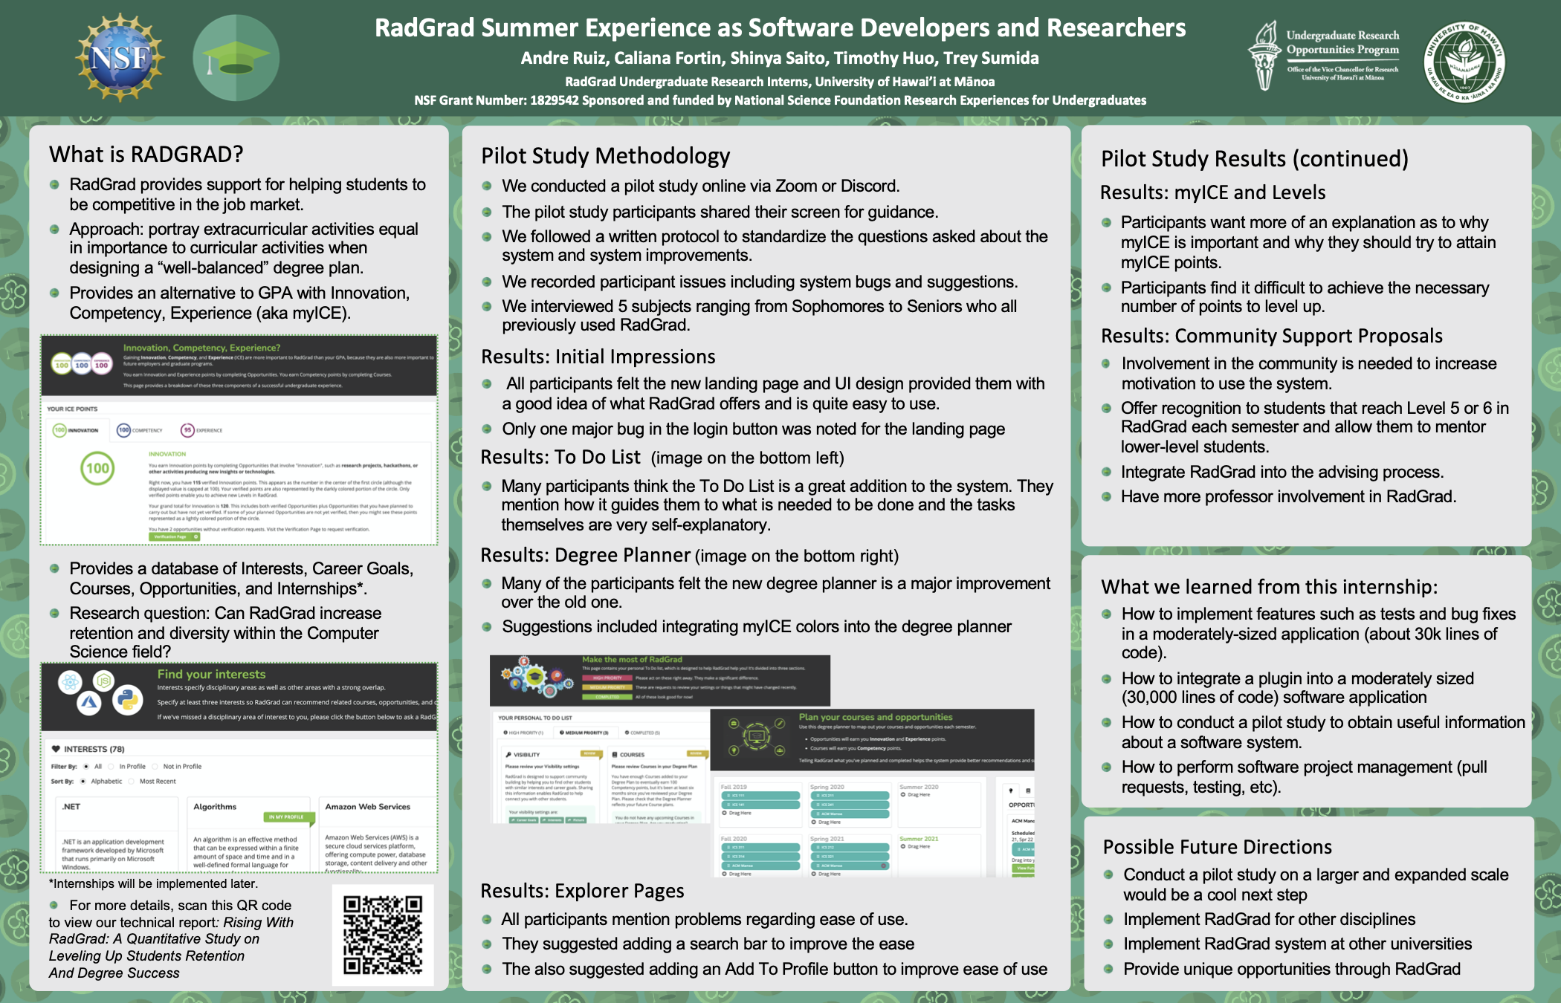
Task: Click the 'Pilot Study Methodology' heading
Action: 606,156
